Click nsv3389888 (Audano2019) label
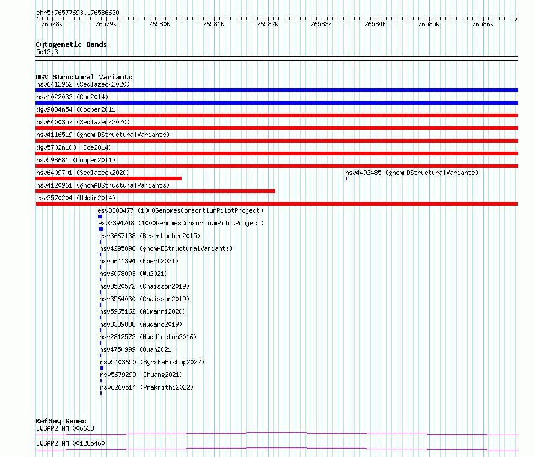Image resolution: width=535 pixels, height=457 pixels. tap(141, 324)
